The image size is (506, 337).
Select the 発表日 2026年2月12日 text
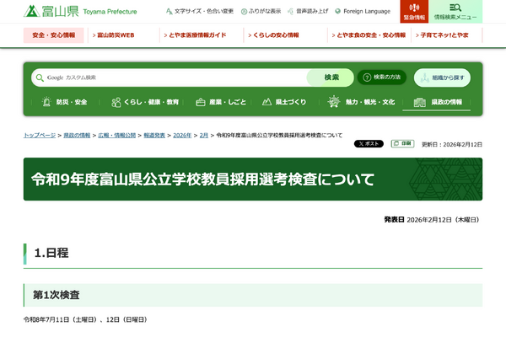(432, 220)
